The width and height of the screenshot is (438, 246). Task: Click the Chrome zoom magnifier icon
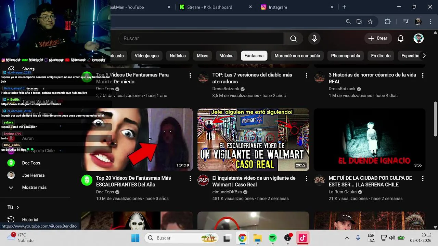[348, 22]
